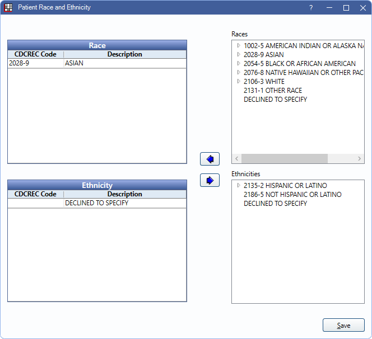Click the application icon in title bar
The image size is (372, 339).
click(x=8, y=8)
